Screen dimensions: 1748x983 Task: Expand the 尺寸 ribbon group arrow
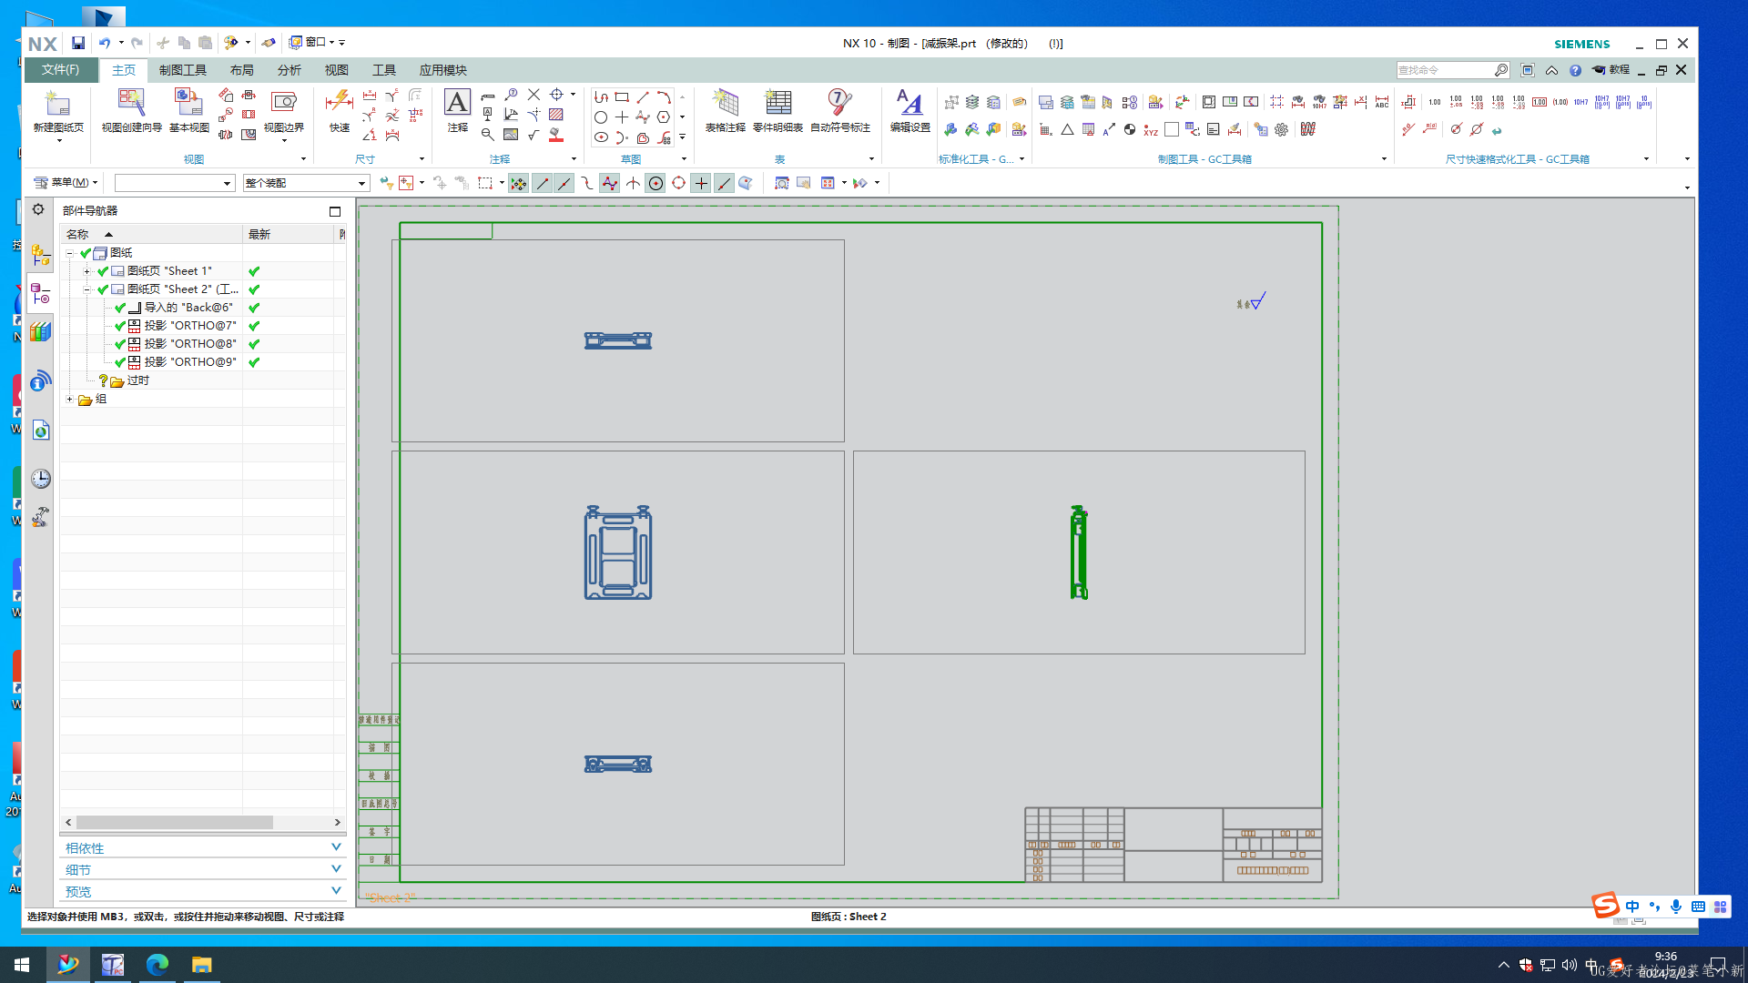pyautogui.click(x=422, y=159)
